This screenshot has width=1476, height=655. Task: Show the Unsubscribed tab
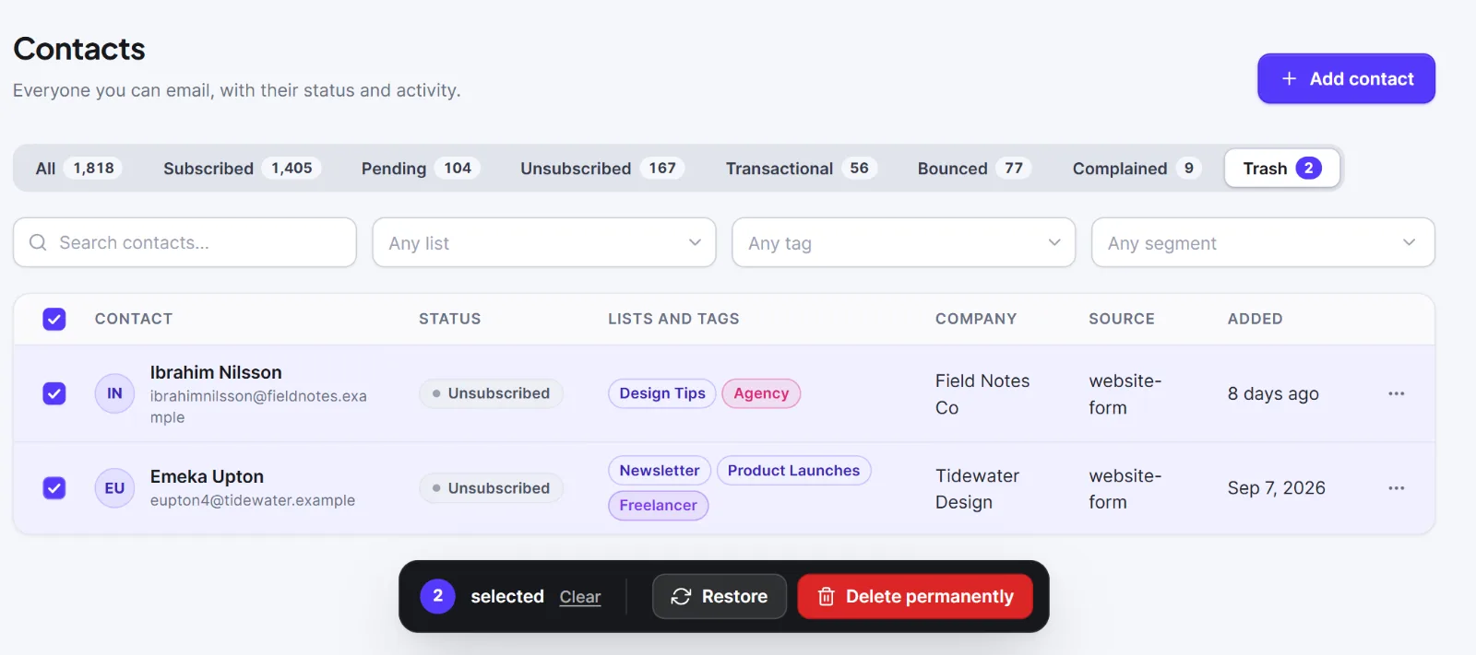(601, 169)
